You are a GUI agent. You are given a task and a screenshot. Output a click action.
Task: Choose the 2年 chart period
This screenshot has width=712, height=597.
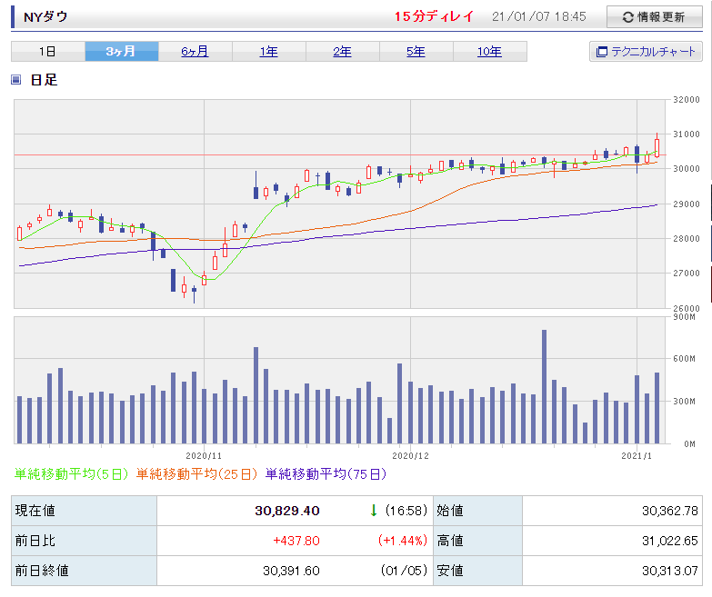click(x=342, y=52)
